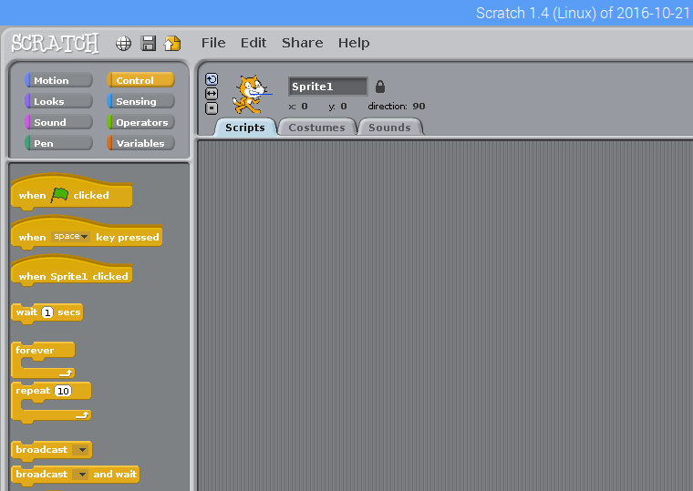The width and height of the screenshot is (693, 491).
Task: Click the floppy disk save icon
Action: (148, 43)
